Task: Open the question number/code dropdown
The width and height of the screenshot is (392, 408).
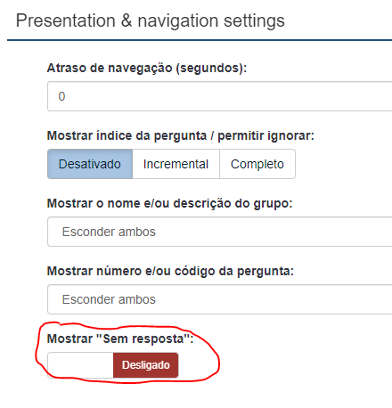Action: click(220, 299)
